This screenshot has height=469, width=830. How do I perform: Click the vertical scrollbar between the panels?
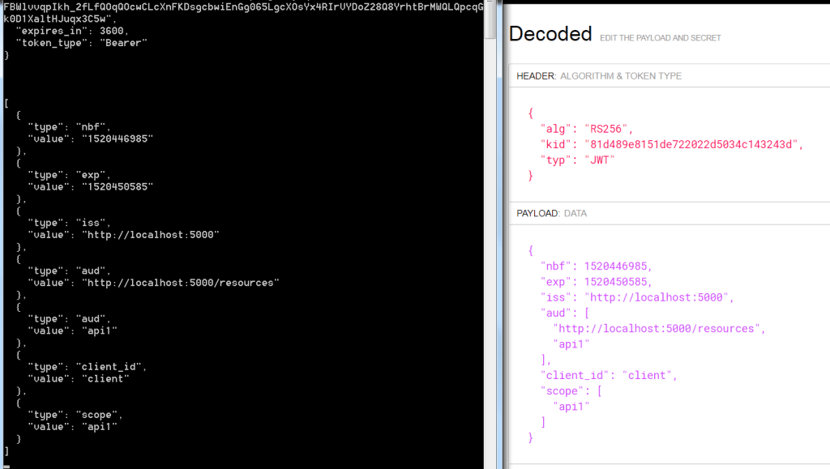(x=490, y=235)
